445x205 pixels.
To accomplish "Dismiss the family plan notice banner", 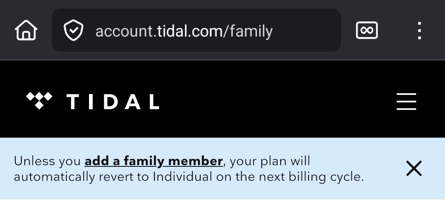I will (414, 168).
